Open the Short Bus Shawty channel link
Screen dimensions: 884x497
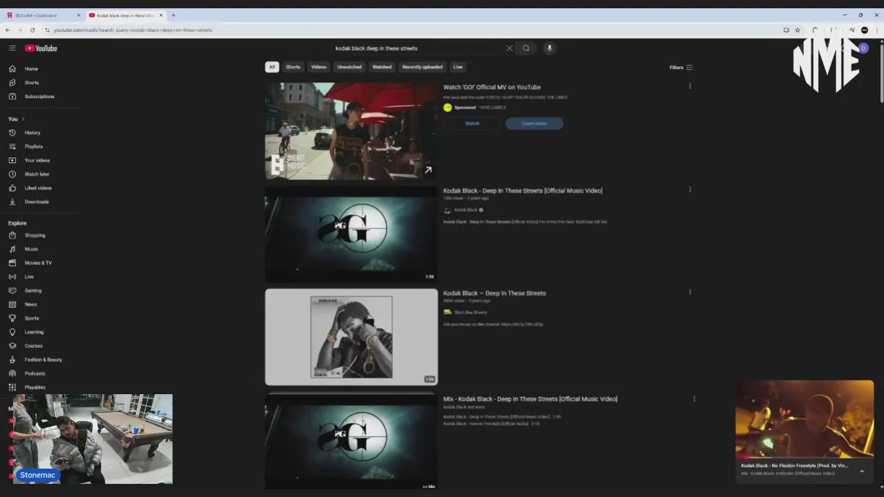click(x=470, y=313)
